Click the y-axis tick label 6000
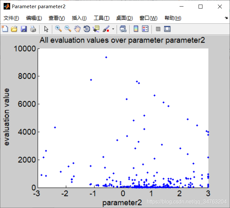This screenshot has height=208, width=230. tap(27, 104)
